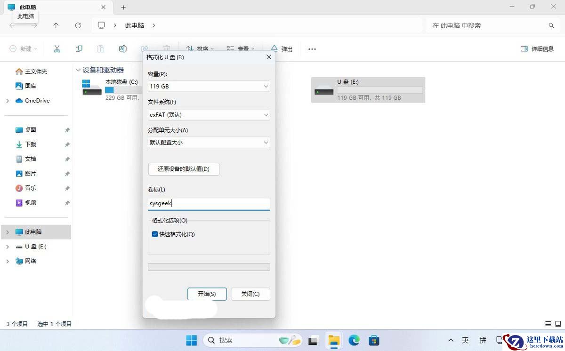Click the Rename icon in toolbar
Viewport: 565px width, 351px height.
(122, 48)
